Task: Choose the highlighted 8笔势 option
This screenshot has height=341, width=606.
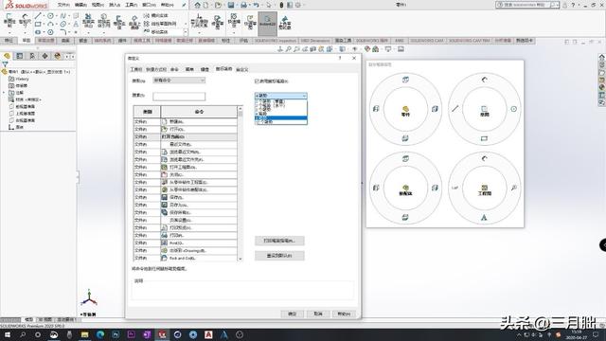Action: tap(281, 117)
